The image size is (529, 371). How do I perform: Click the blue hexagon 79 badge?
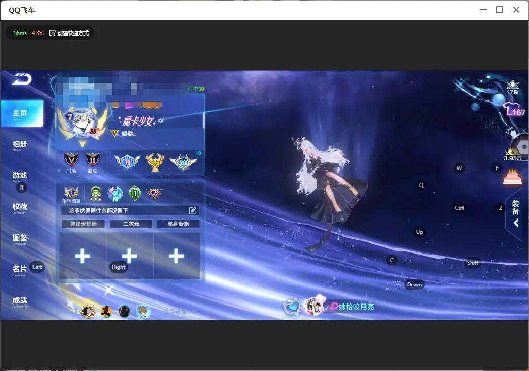(x=127, y=162)
